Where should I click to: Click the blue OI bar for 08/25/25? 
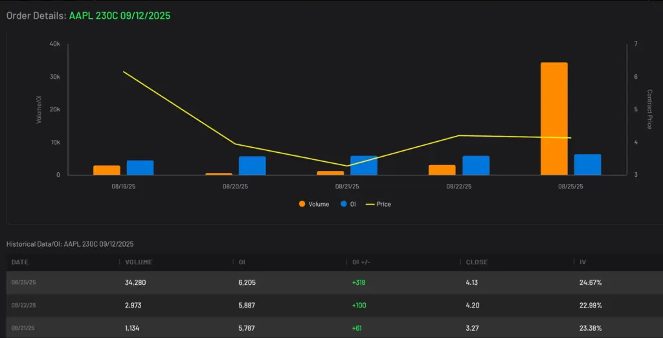tap(587, 164)
